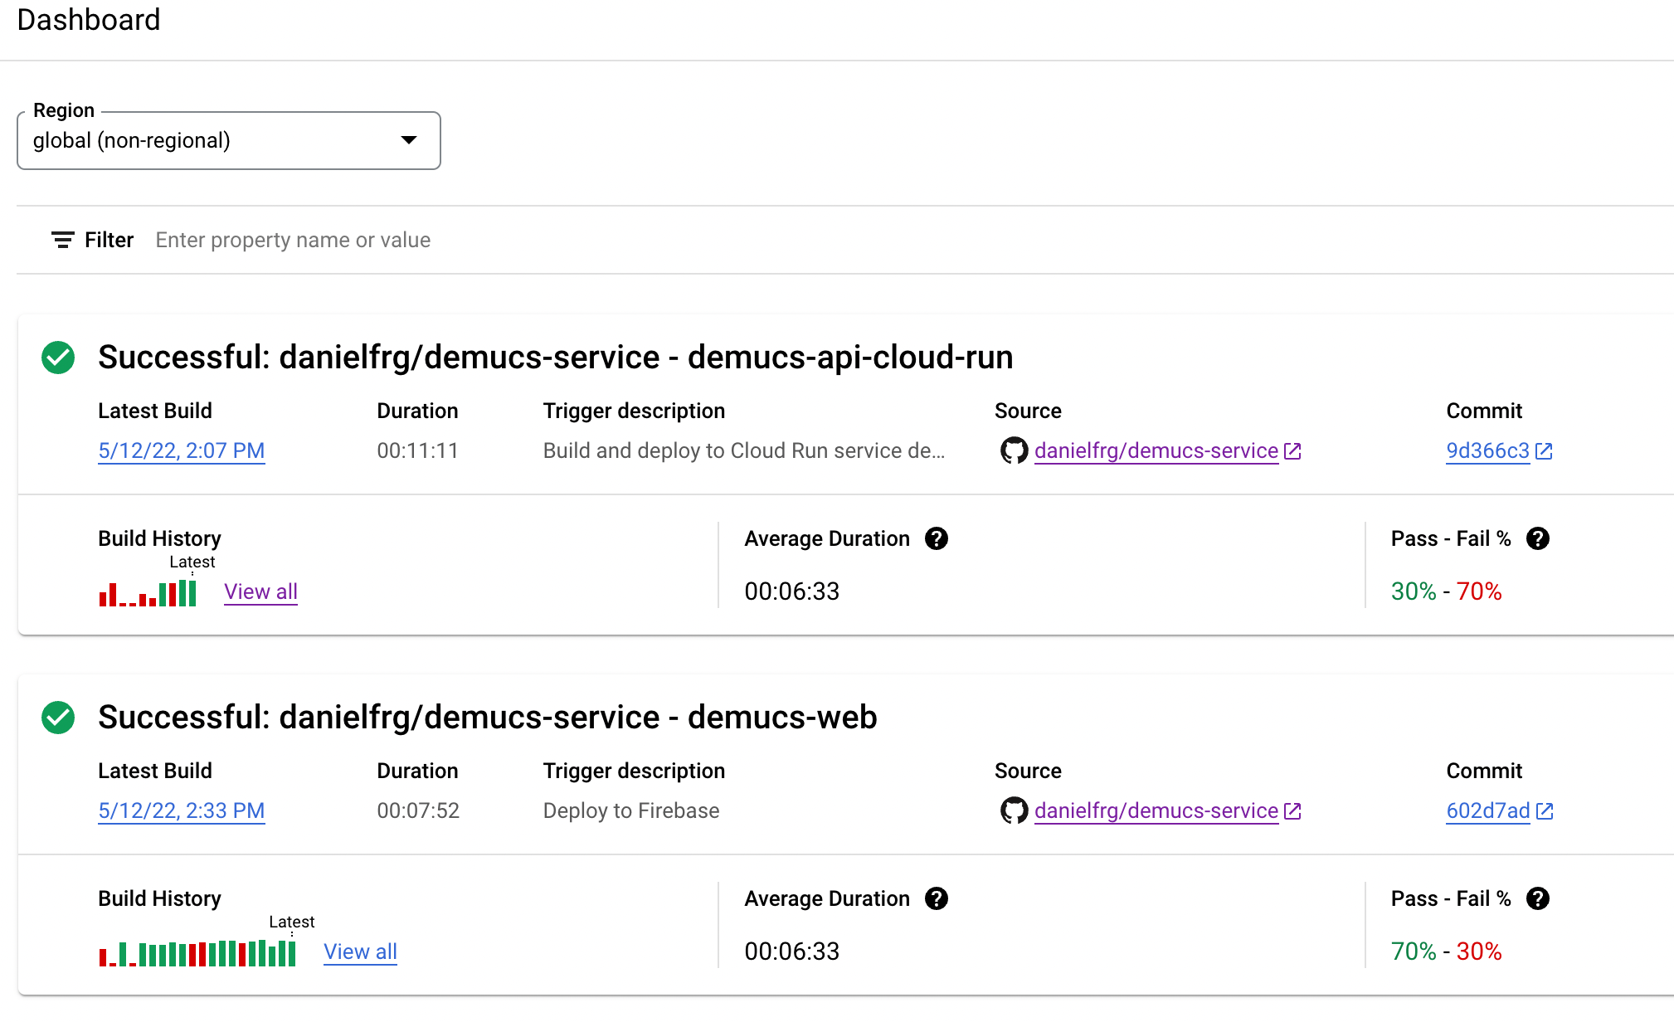The height and width of the screenshot is (1022, 1674).
Task: Click external link icon next to 9d366c3
Action: [x=1544, y=450]
